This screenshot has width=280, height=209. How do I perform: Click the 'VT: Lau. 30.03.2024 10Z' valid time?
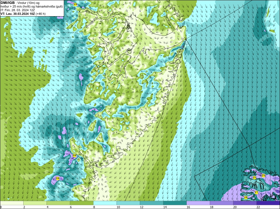[18, 14]
